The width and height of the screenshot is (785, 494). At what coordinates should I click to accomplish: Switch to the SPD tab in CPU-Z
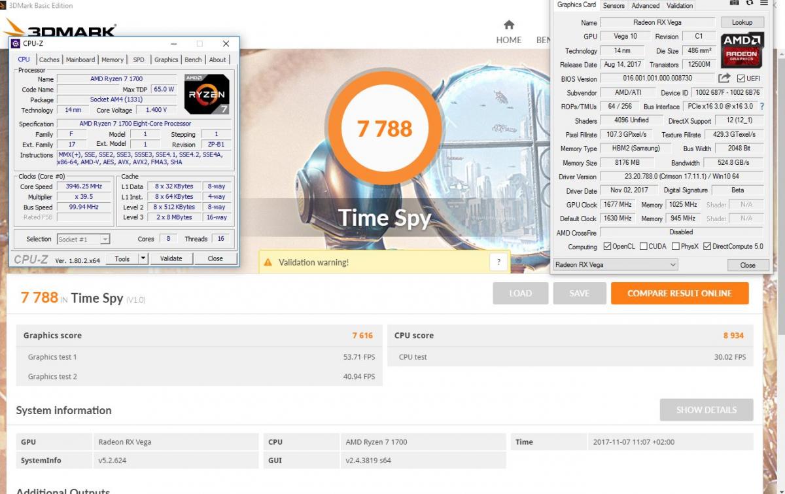coord(139,60)
